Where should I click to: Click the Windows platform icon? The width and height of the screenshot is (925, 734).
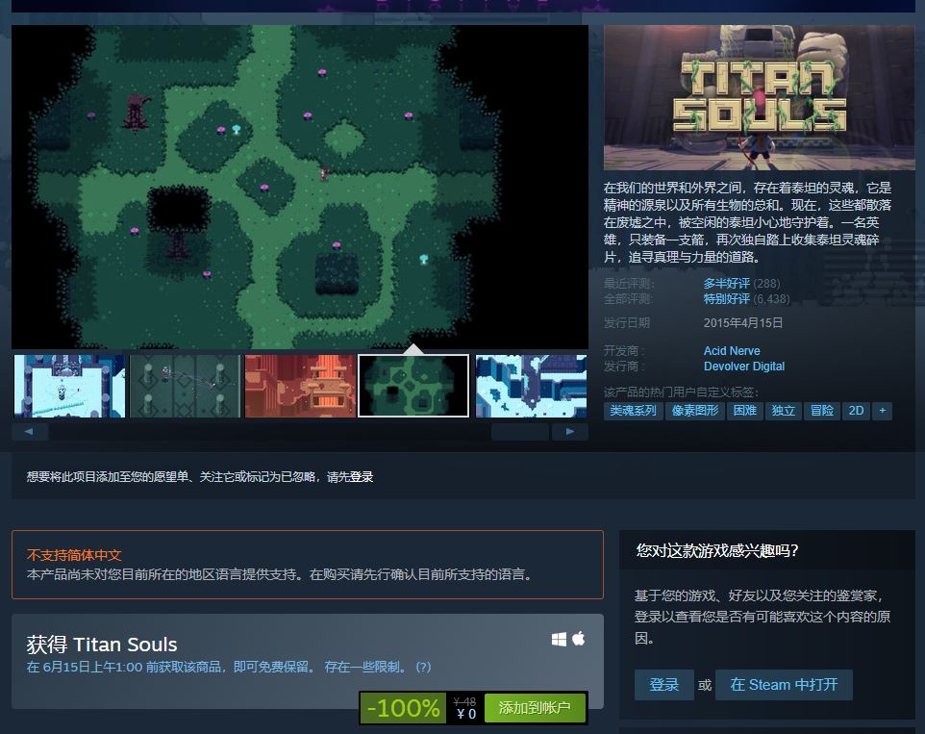(x=559, y=639)
